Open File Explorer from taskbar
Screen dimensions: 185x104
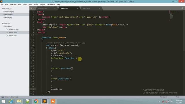(19, 101)
